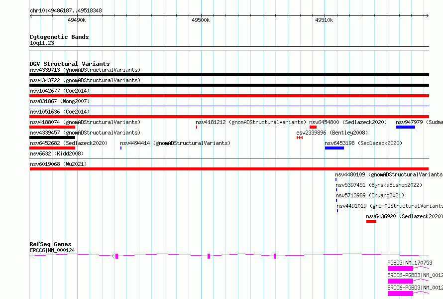The width and height of the screenshot is (443, 299).
Task: Select nsv6452682 (Sedlazeck2020) label
Action: click(x=69, y=143)
